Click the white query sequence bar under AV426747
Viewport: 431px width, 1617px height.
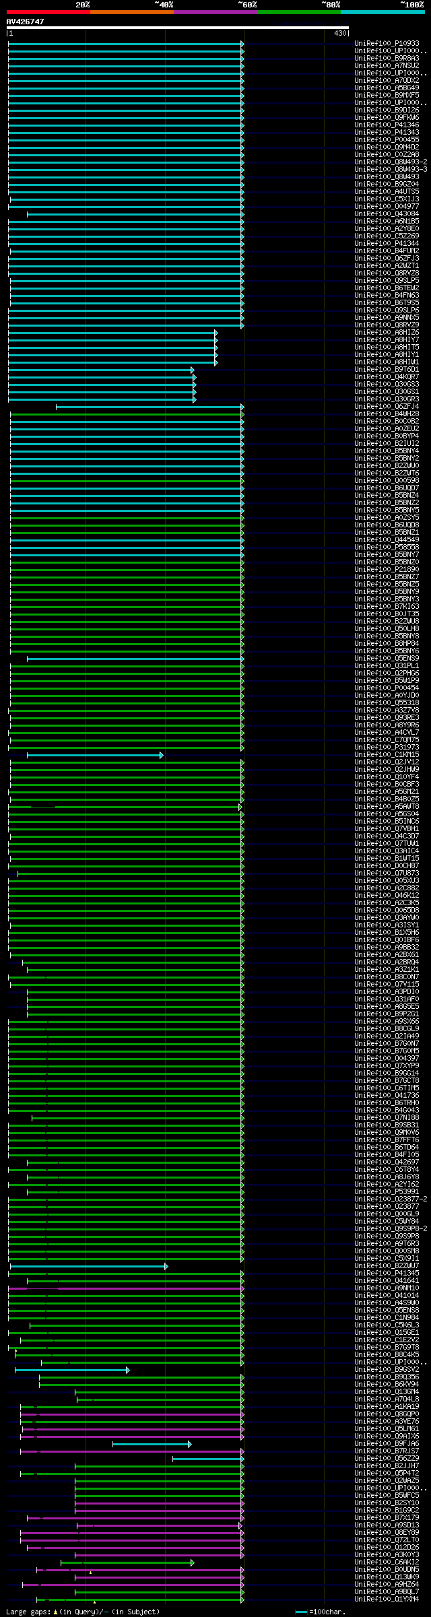178,28
